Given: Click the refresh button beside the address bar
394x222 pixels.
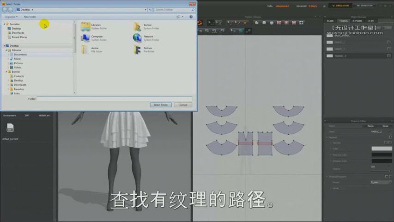Looking at the screenshot, I should (150, 10).
